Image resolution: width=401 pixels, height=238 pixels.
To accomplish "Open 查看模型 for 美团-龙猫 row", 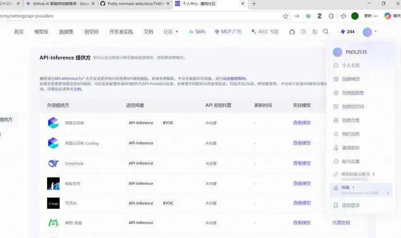I will tap(302, 223).
